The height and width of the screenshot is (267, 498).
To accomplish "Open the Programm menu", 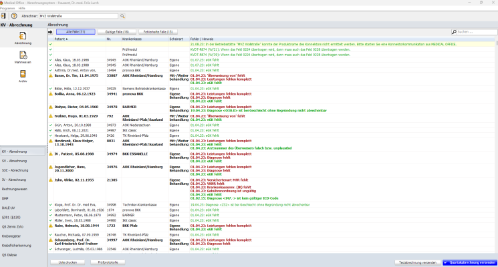I will coord(7,8).
